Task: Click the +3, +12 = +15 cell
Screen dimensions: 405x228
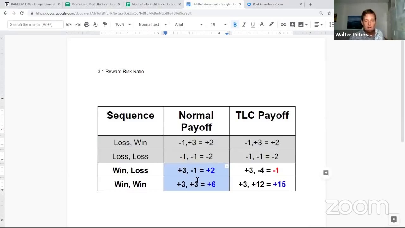Action: (x=262, y=184)
